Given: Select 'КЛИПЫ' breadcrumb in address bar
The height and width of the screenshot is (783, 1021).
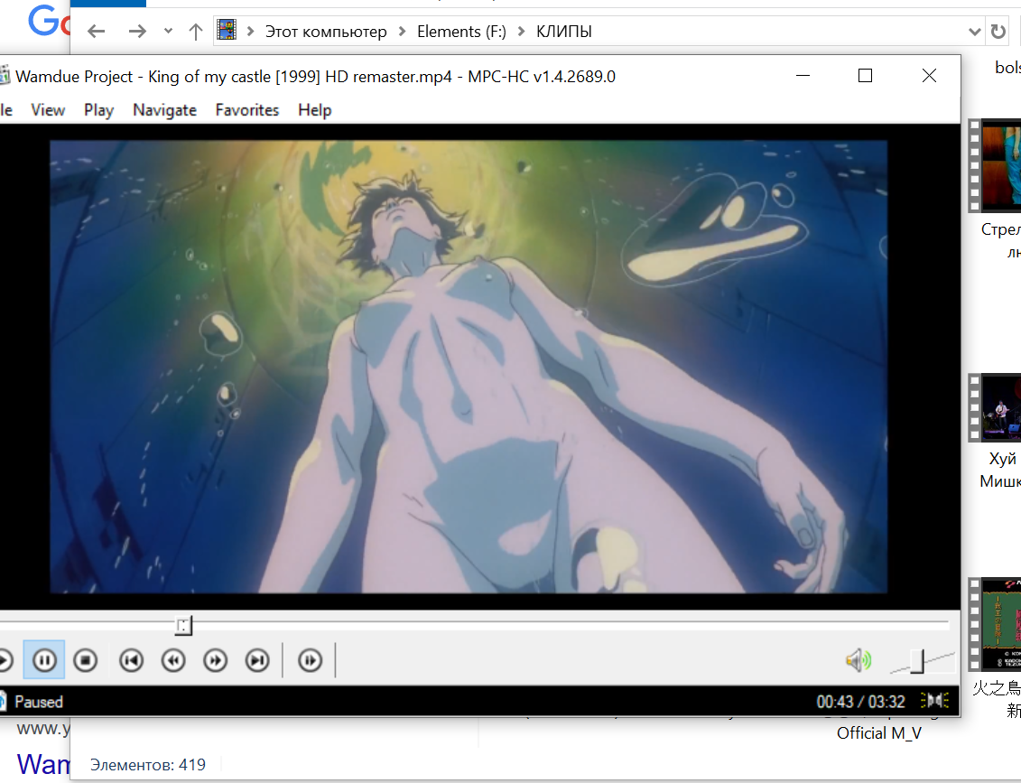Looking at the screenshot, I should pos(564,32).
